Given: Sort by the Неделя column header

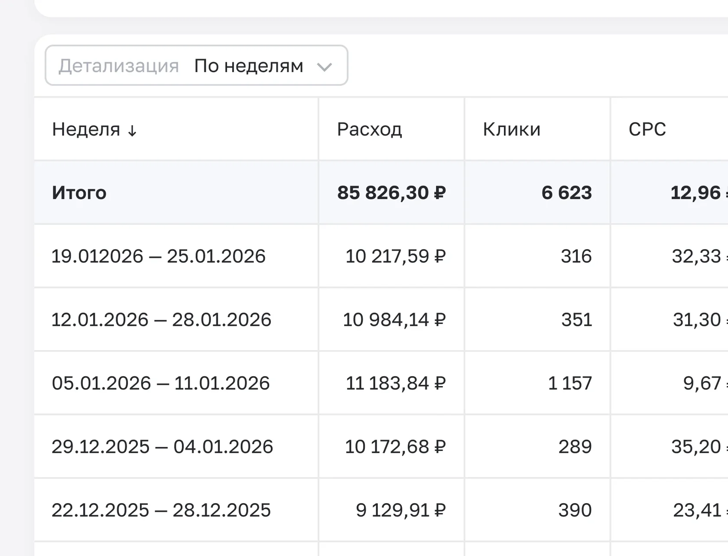Looking at the screenshot, I should [86, 129].
